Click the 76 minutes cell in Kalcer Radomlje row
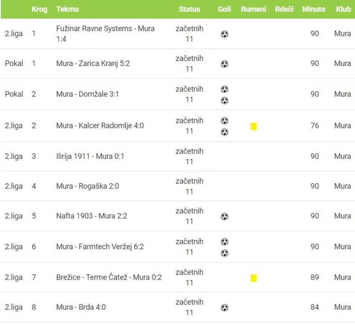The height and width of the screenshot is (324, 355). pyautogui.click(x=314, y=126)
